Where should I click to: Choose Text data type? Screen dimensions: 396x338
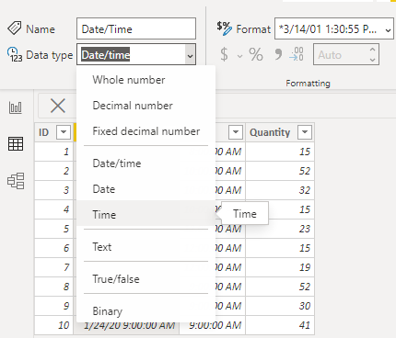coord(146,247)
